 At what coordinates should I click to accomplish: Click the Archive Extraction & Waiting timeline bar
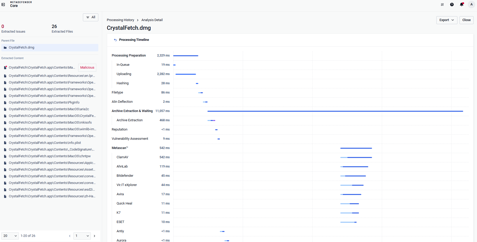coord(335,111)
